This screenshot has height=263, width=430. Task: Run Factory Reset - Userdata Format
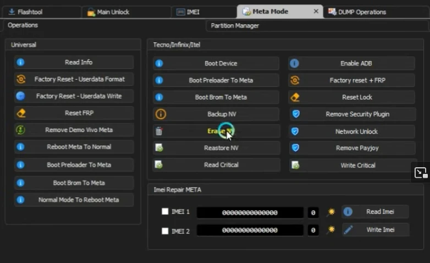click(x=74, y=79)
